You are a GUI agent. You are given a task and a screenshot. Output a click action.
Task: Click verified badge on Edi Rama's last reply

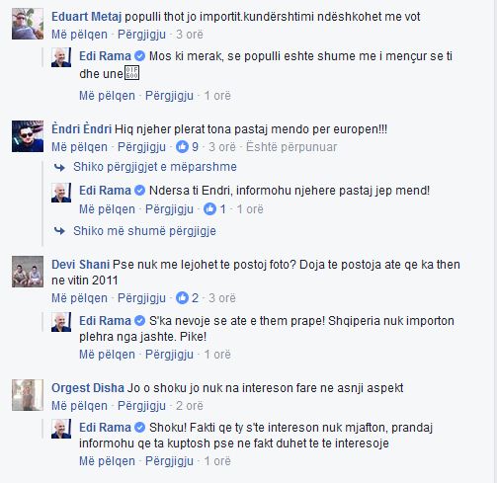click(x=140, y=428)
